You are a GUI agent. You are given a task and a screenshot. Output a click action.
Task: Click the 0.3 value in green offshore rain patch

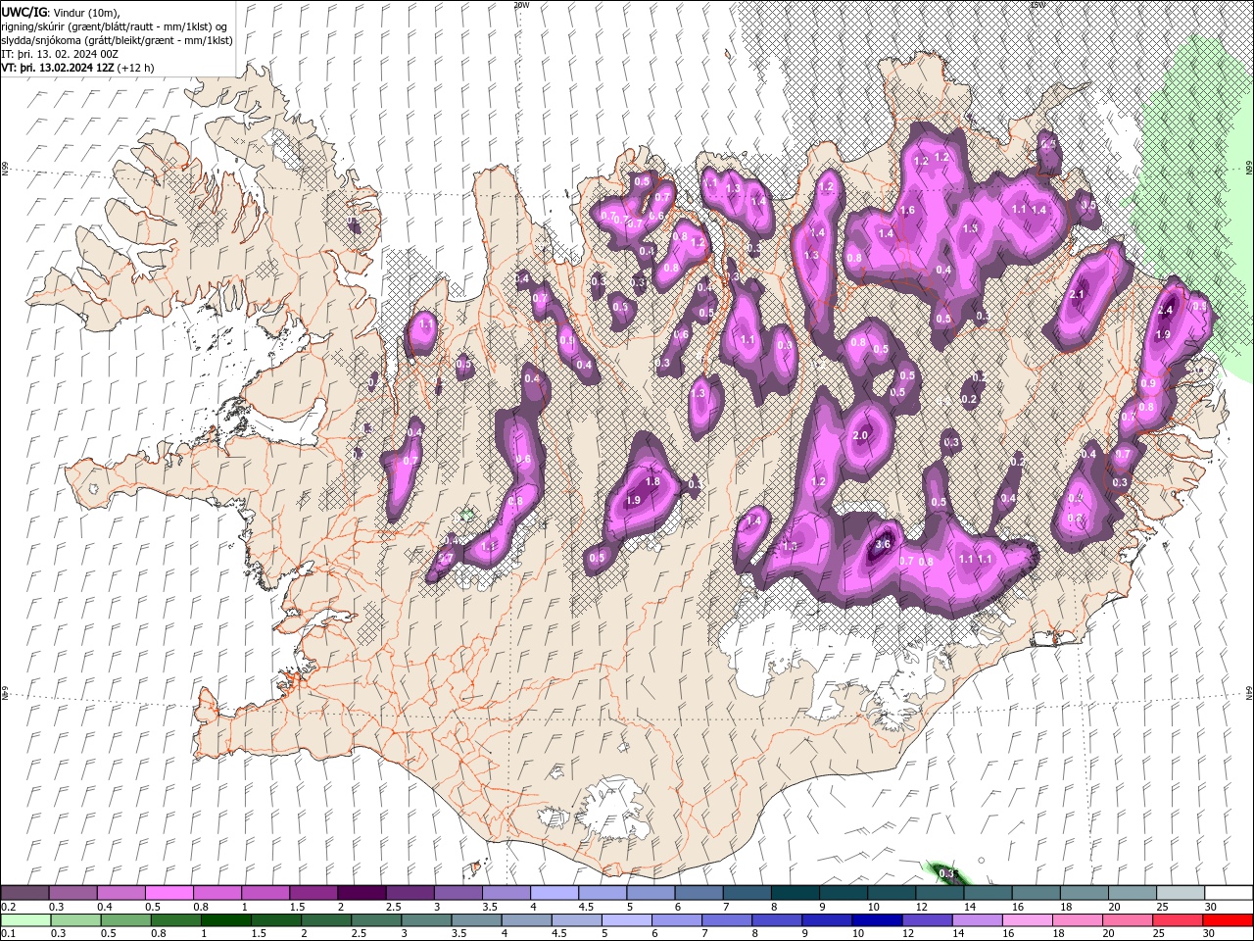pyautogui.click(x=946, y=873)
